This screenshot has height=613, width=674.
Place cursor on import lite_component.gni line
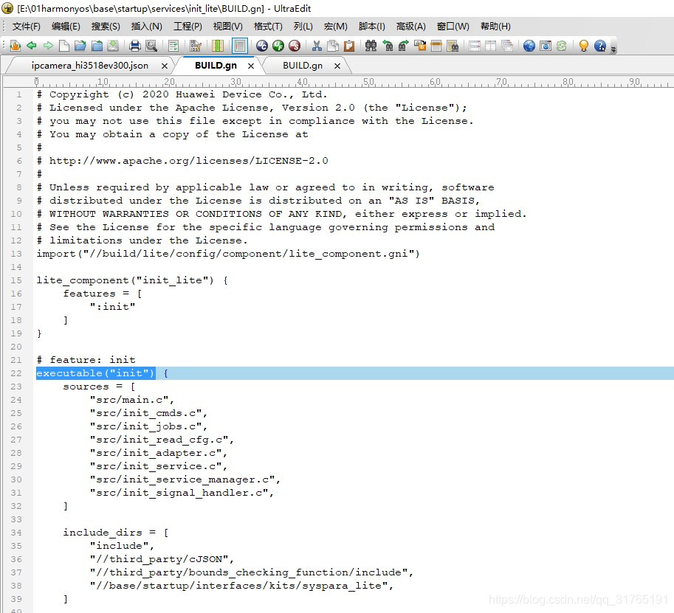[x=228, y=254]
